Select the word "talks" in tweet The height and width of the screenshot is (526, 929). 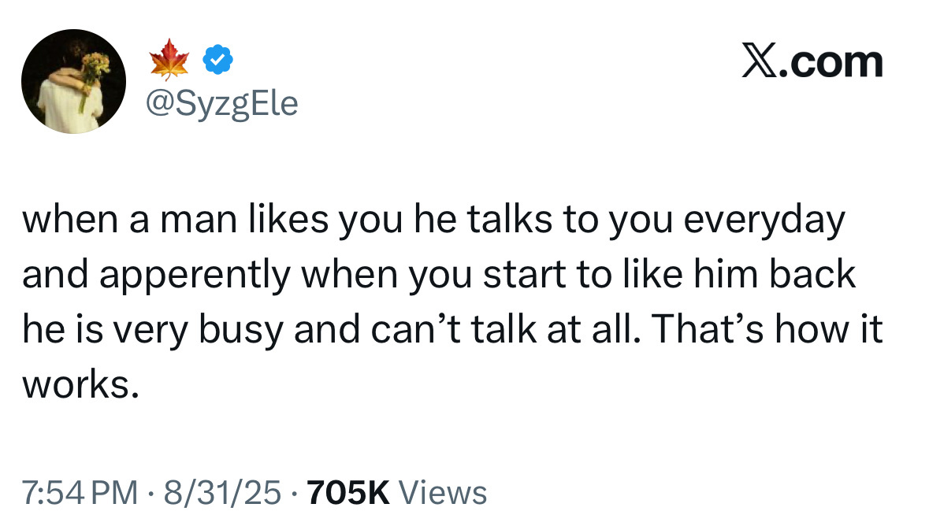[x=510, y=220]
